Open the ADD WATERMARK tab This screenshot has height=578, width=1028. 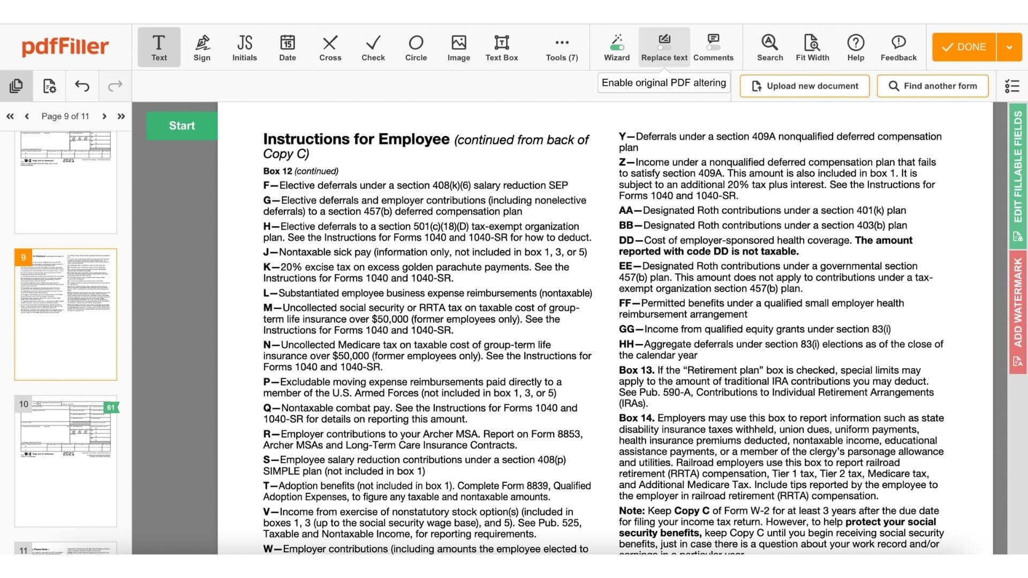point(1018,305)
